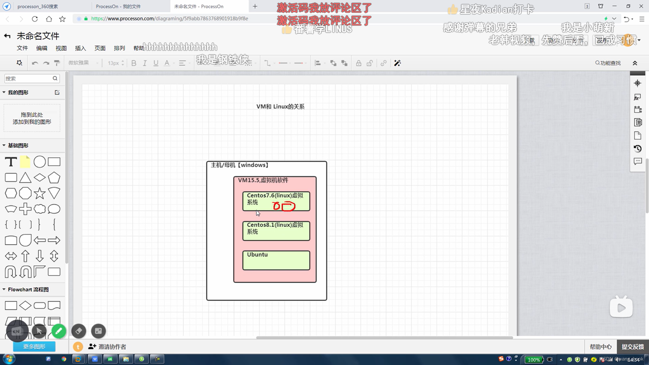Click the unlock shape icon
Image resolution: width=649 pixels, height=365 pixels.
[x=370, y=63]
